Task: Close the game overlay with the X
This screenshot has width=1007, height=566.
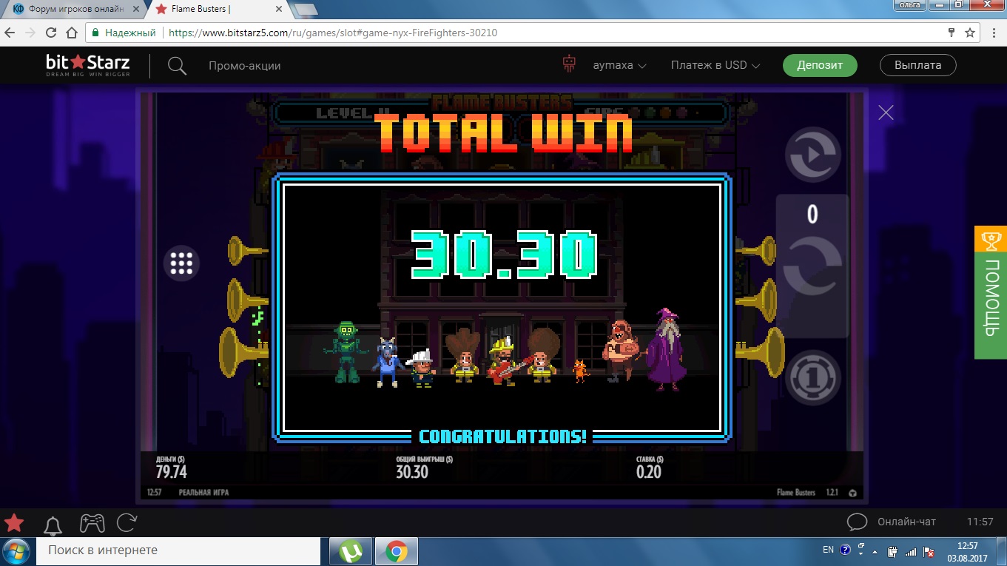Action: pos(886,112)
